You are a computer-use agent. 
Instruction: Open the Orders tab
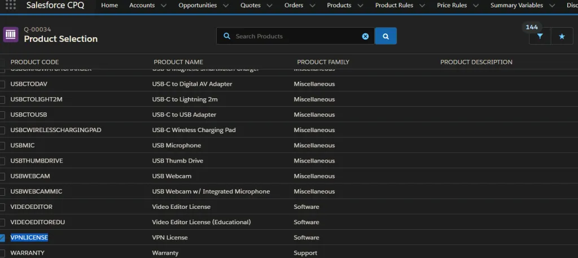[294, 5]
